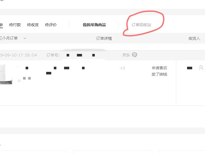Click the 卖了换钱 link
This screenshot has height=154, width=205.
[x=159, y=74]
